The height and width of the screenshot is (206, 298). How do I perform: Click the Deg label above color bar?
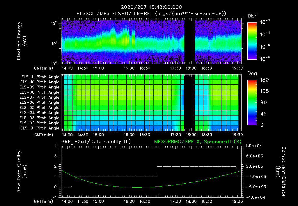(x=252, y=74)
